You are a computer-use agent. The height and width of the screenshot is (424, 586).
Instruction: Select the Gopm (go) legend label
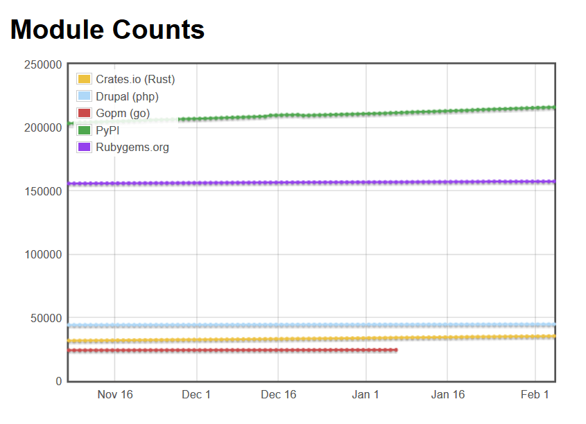tap(123, 113)
